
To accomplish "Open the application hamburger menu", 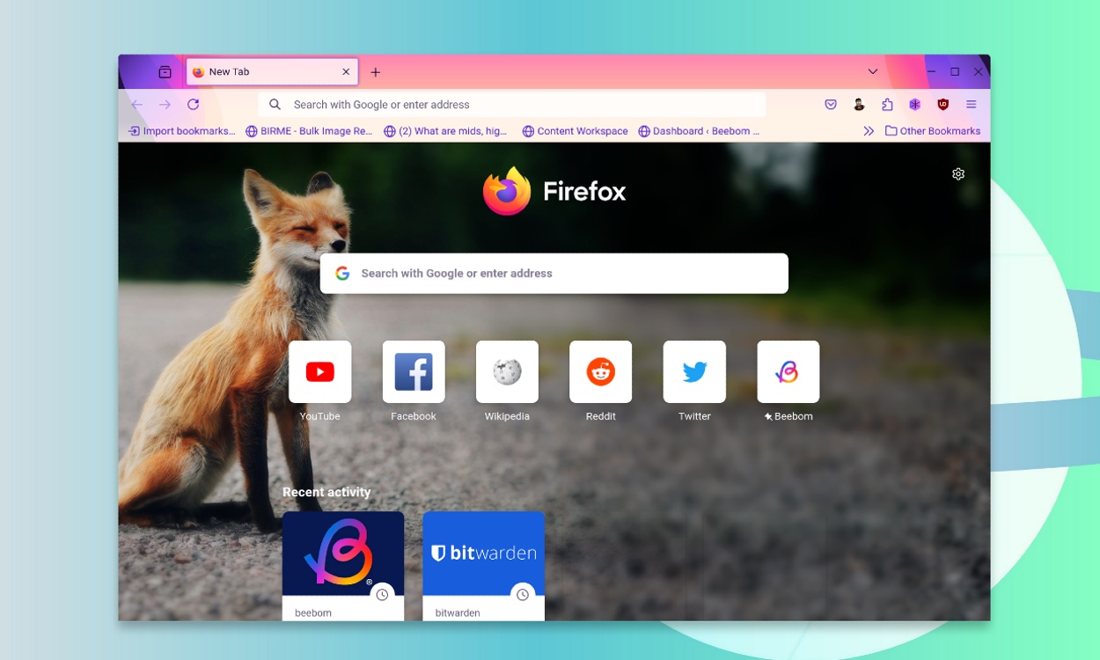I will [x=971, y=104].
